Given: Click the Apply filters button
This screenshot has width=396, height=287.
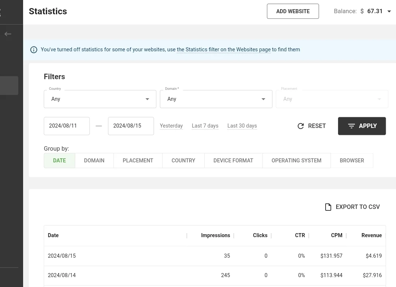Looking at the screenshot, I should [362, 126].
